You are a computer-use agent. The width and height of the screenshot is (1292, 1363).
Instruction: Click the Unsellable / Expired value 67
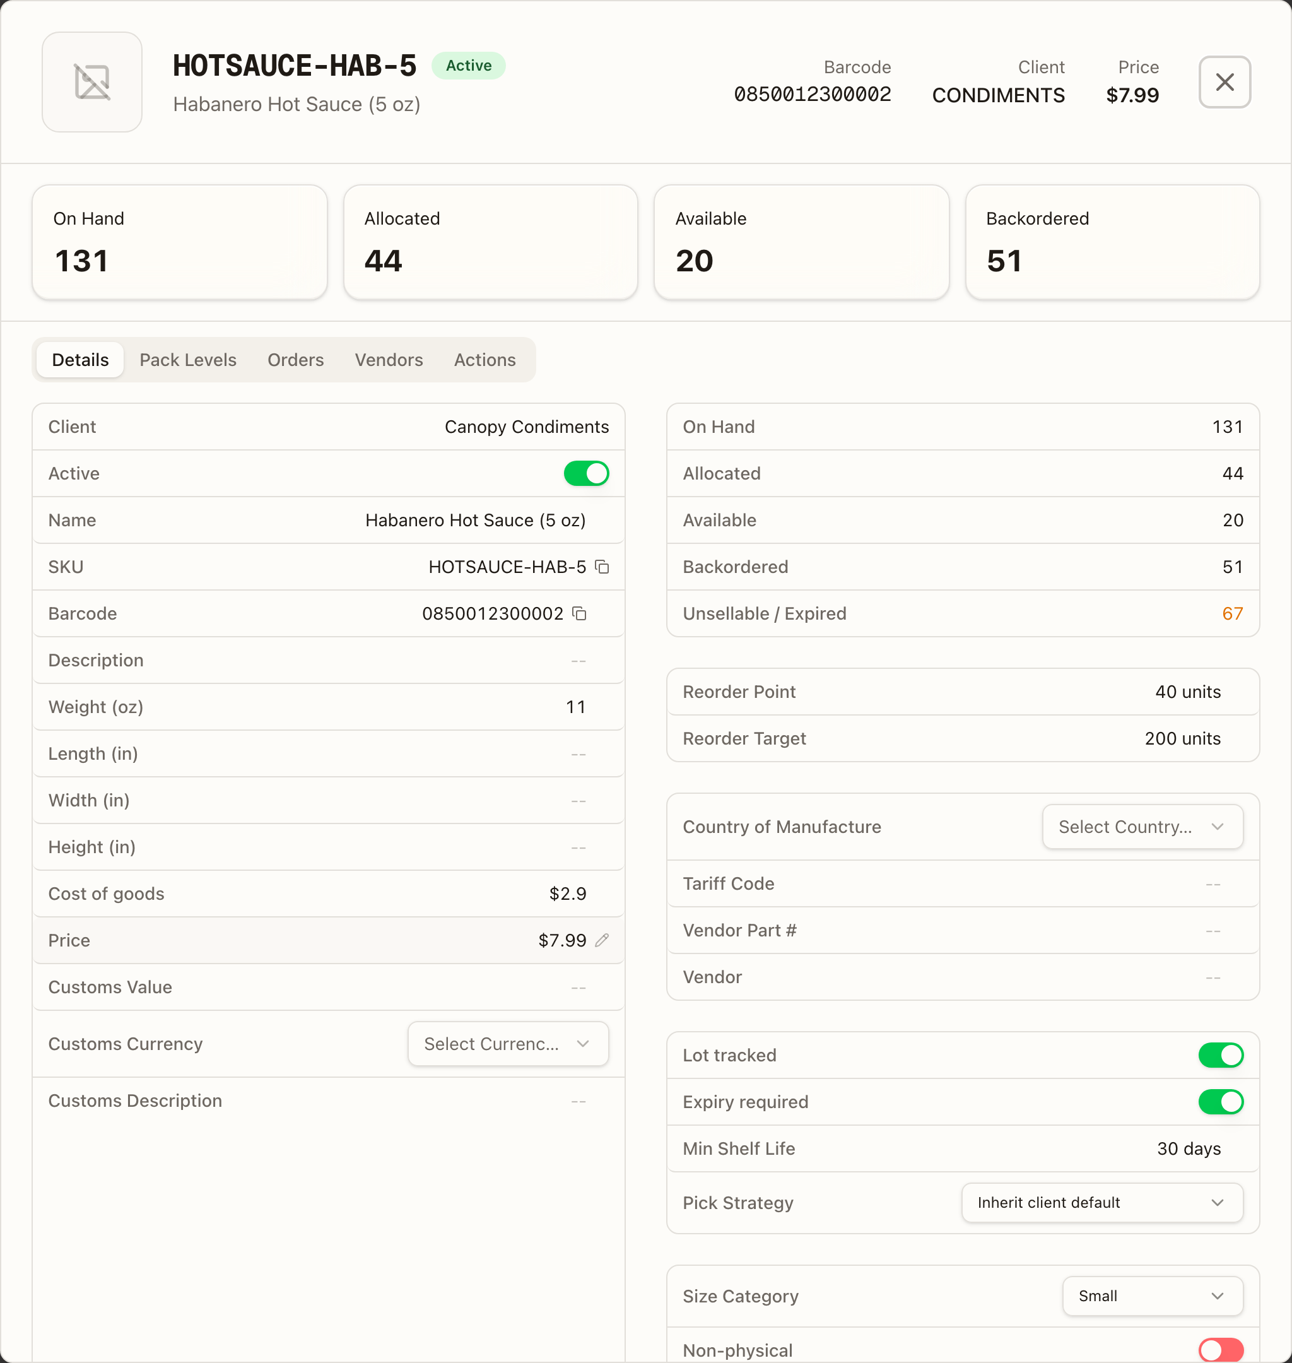tap(1232, 613)
